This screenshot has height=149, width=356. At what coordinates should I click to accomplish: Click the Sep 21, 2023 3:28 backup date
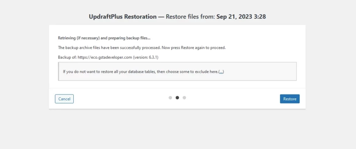pos(241,17)
